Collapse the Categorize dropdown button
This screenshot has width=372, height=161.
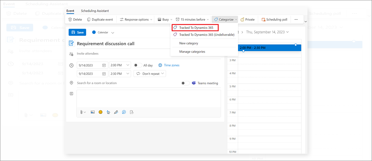pos(225,20)
